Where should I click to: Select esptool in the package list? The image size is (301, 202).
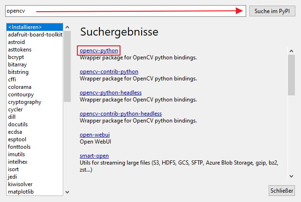[x=17, y=139]
